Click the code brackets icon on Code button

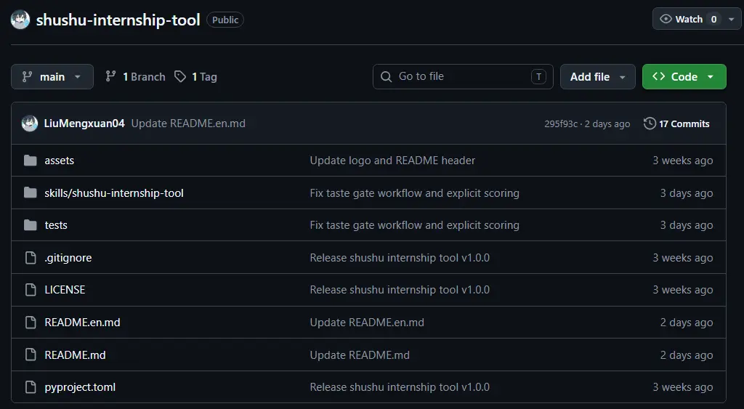[658, 76]
